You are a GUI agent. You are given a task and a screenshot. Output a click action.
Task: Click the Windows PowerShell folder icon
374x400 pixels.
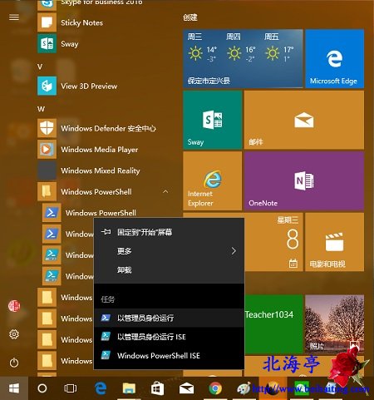click(x=47, y=191)
